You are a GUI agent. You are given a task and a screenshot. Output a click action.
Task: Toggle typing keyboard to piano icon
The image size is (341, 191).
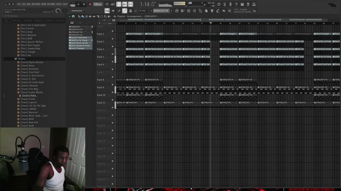pyautogui.click(x=107, y=11)
